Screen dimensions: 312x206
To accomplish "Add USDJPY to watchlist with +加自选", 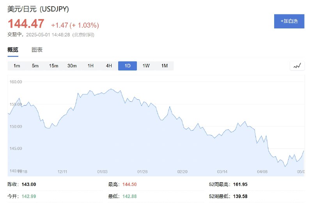I will (x=289, y=21).
